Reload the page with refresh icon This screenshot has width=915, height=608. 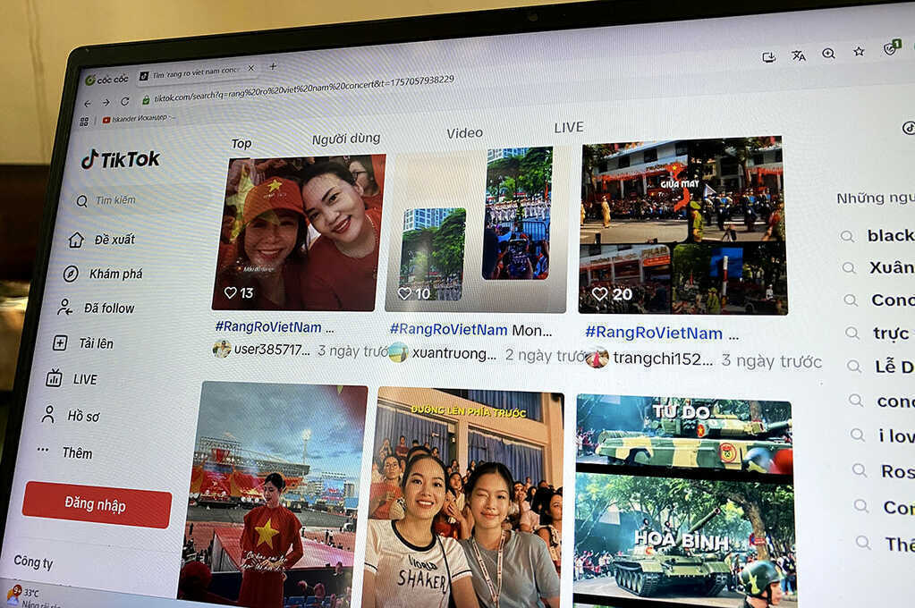pyautogui.click(x=125, y=101)
